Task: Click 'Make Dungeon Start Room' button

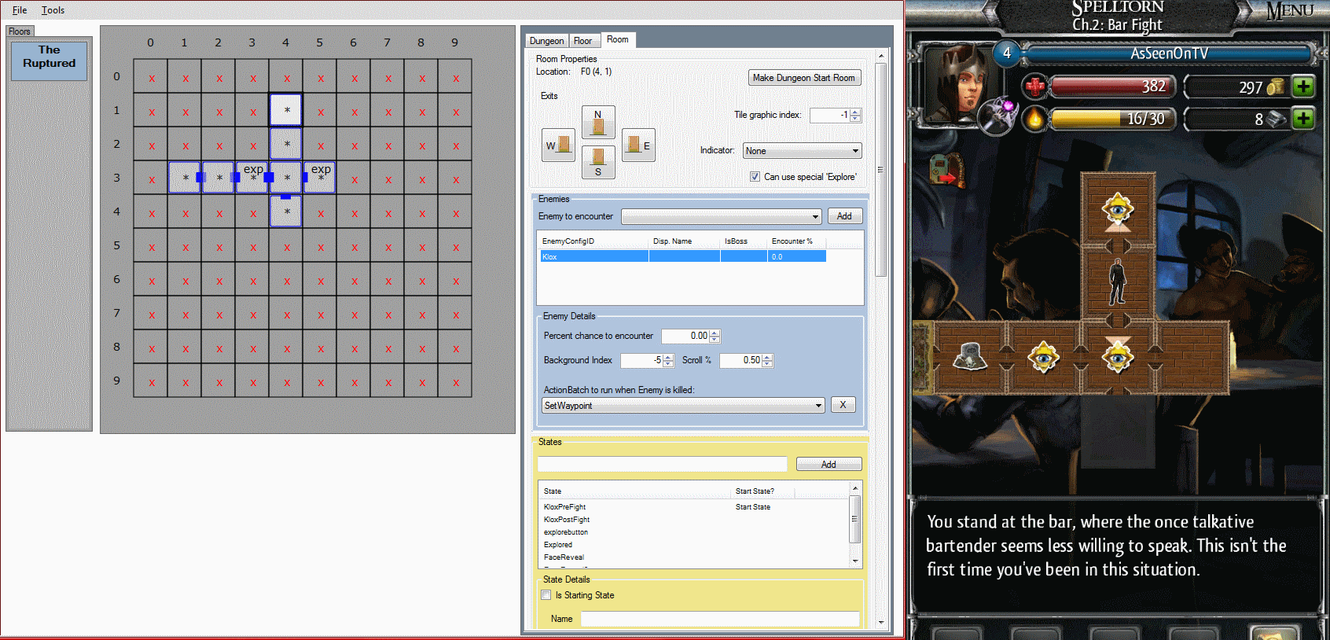Action: (x=803, y=78)
